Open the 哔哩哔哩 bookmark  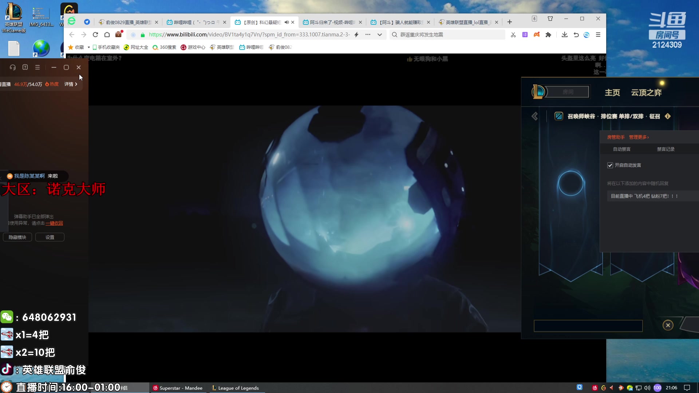[x=251, y=47]
